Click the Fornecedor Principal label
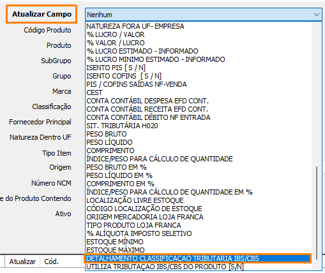Image resolution: width=325 pixels, height=273 pixels. click(40, 122)
